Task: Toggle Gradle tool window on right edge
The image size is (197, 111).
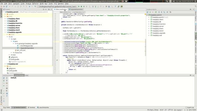Action: (196, 36)
